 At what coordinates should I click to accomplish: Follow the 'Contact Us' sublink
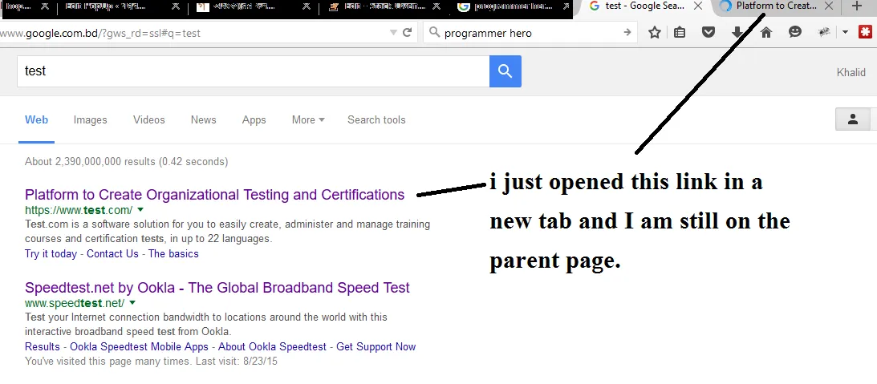click(112, 253)
